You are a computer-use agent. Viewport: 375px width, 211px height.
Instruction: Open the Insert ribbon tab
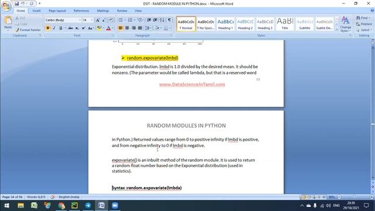[36, 11]
